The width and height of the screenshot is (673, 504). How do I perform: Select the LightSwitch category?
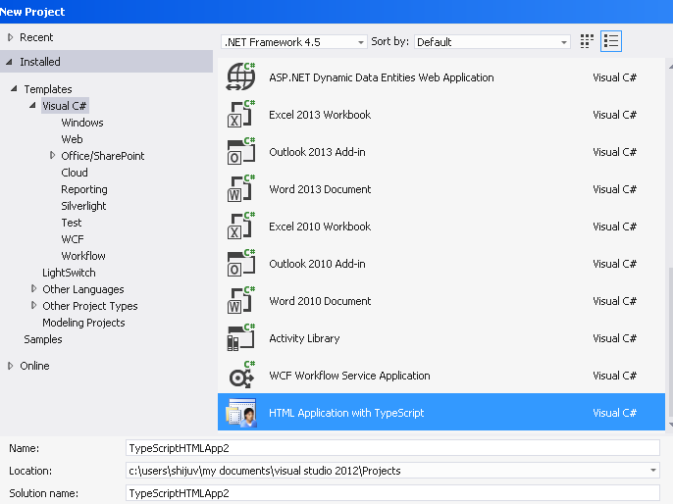(69, 273)
